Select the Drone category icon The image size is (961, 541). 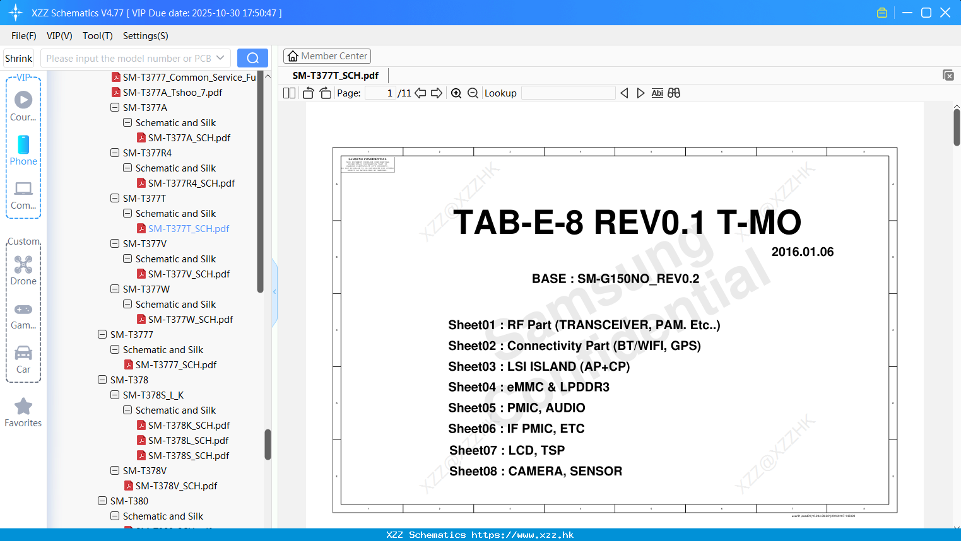coord(23,270)
